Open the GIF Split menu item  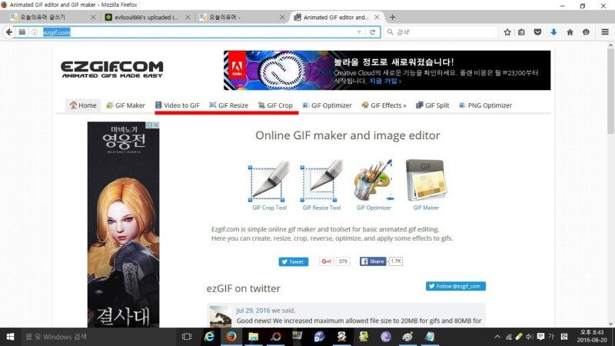(433, 105)
